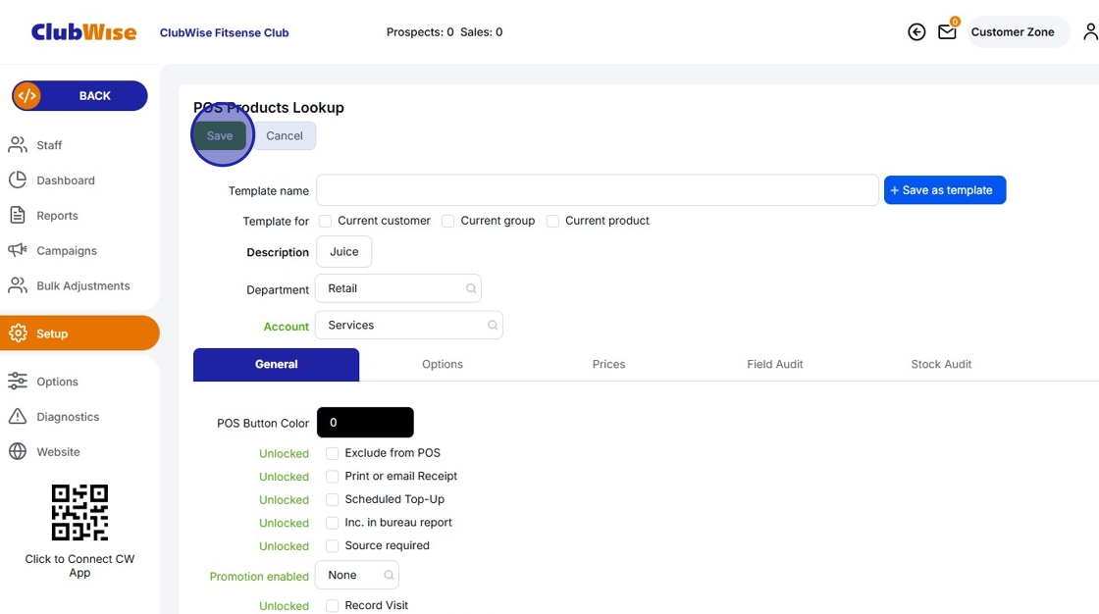Click the Options sliders icon
This screenshot has height=614, width=1099.
(18, 382)
